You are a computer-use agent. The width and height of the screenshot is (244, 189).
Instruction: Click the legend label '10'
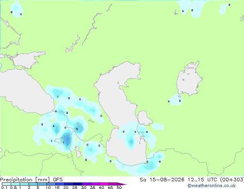pyautogui.click(x=48, y=187)
